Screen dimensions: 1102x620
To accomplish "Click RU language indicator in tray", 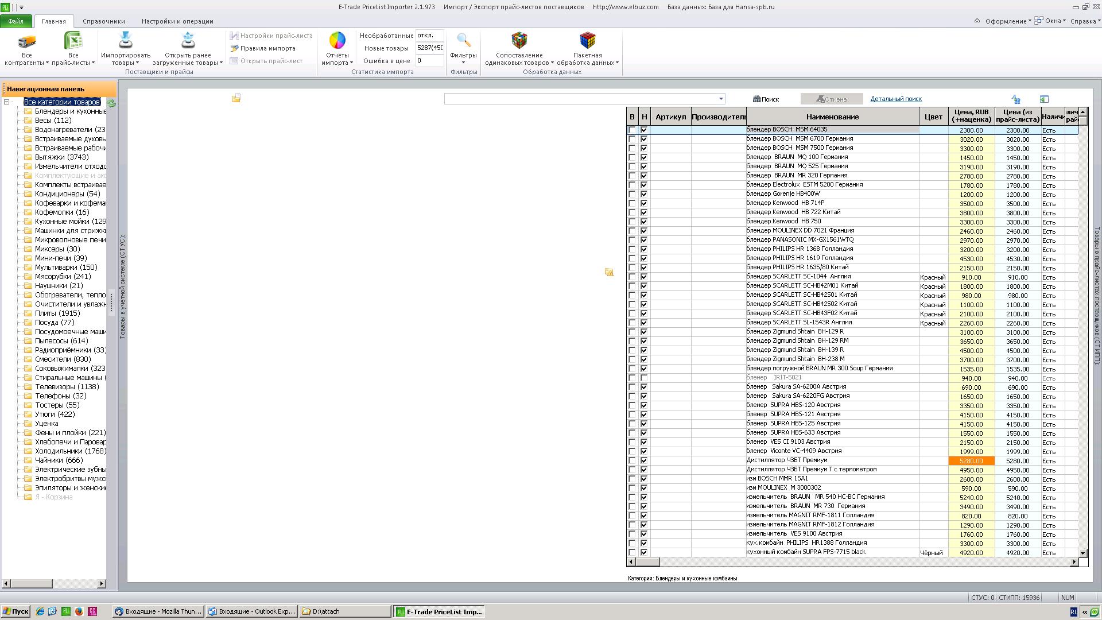I will point(1073,612).
